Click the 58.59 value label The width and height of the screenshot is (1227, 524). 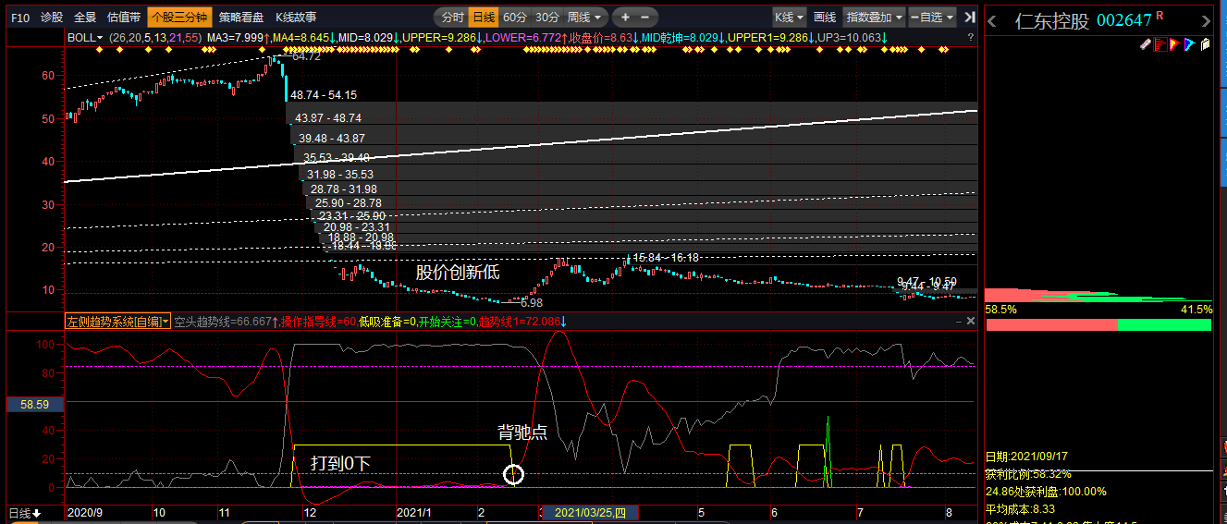pos(33,404)
